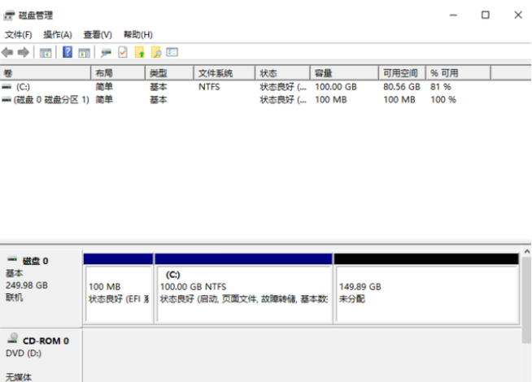Image resolution: width=532 pixels, height=382 pixels.
Task: Open the 文件(F) menu
Action: [18, 35]
